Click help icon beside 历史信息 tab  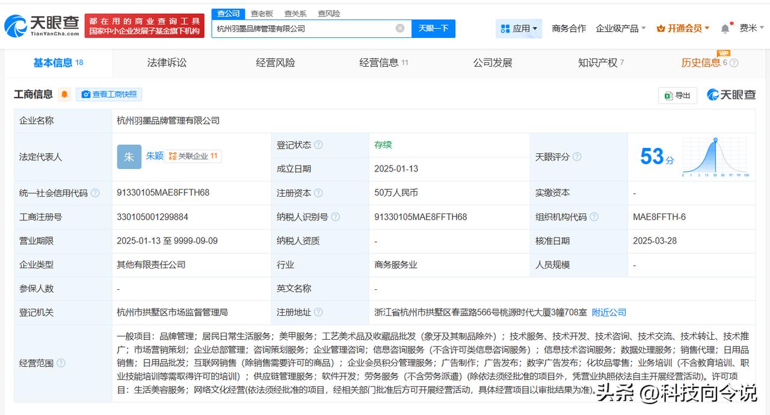coord(734,63)
